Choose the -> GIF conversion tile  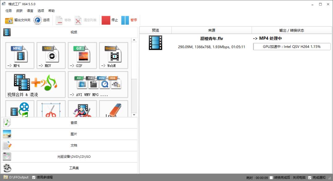coord(82,56)
